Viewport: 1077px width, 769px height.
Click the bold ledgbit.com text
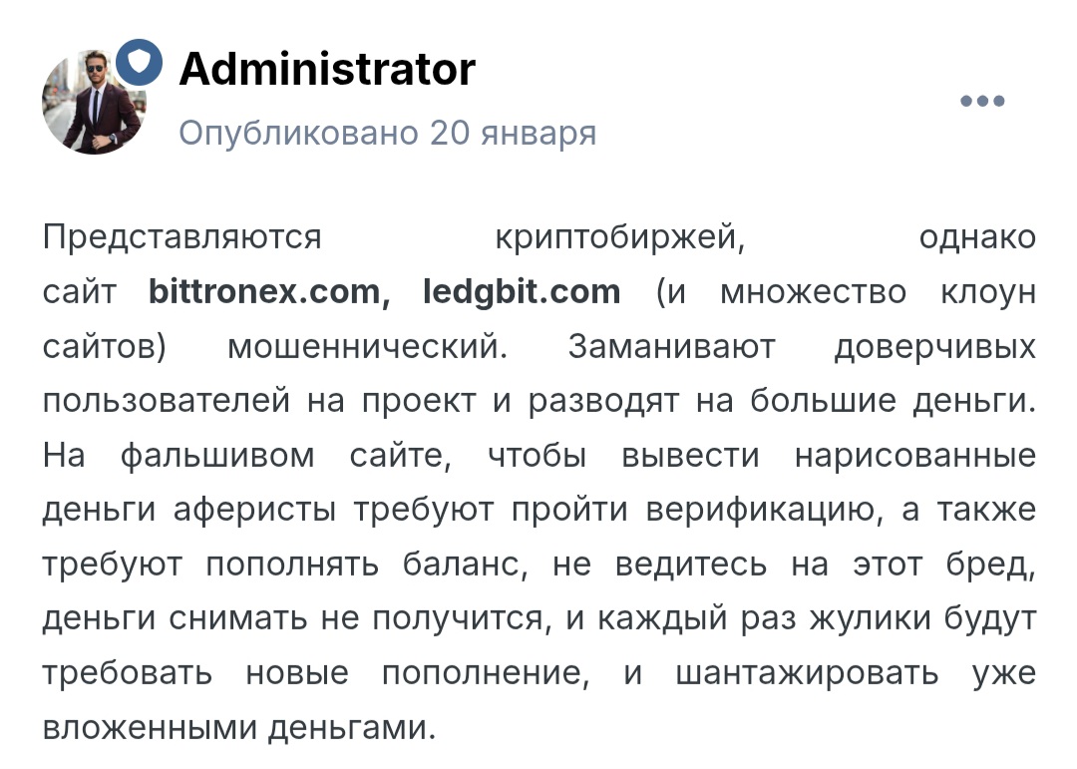pos(522,292)
